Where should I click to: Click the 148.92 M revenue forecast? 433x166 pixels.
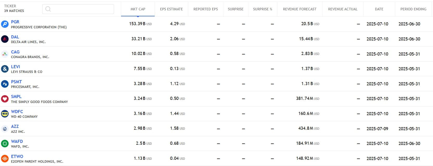[x=308, y=158]
